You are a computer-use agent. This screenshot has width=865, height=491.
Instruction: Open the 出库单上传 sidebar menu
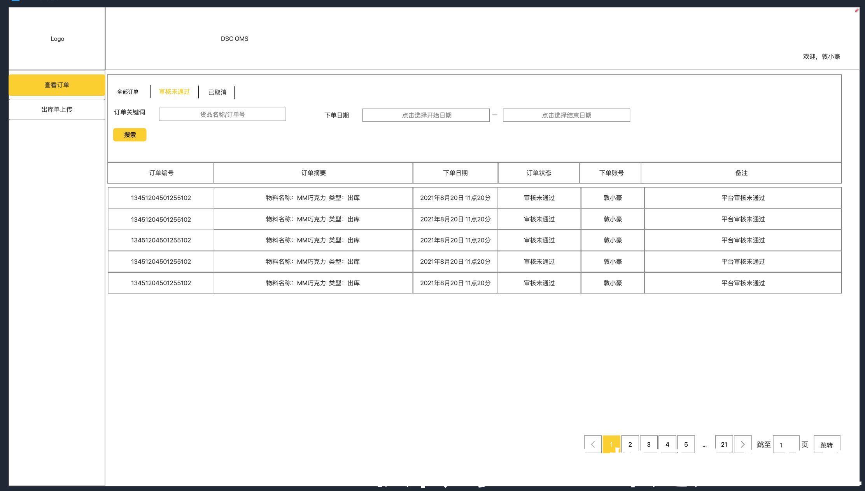pyautogui.click(x=57, y=109)
